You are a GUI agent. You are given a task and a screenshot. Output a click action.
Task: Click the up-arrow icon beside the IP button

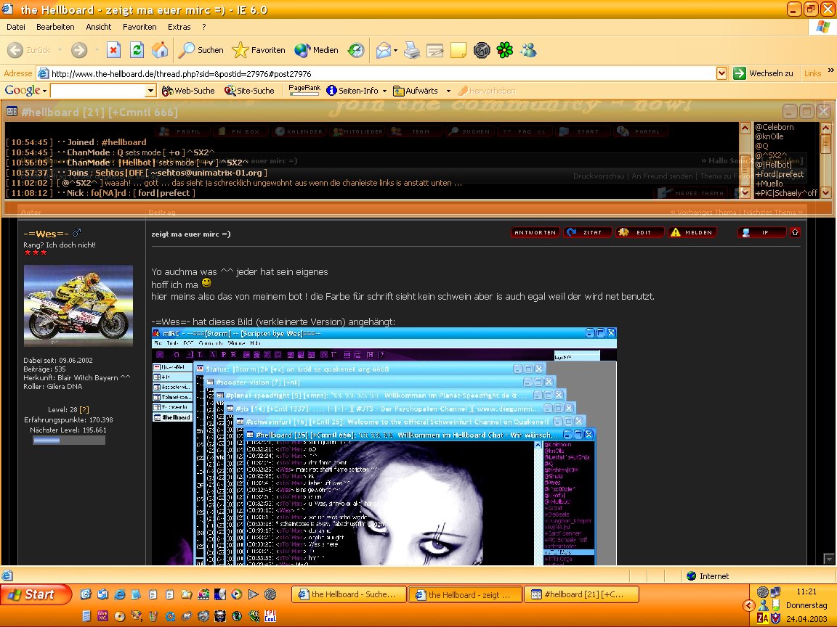[795, 232]
